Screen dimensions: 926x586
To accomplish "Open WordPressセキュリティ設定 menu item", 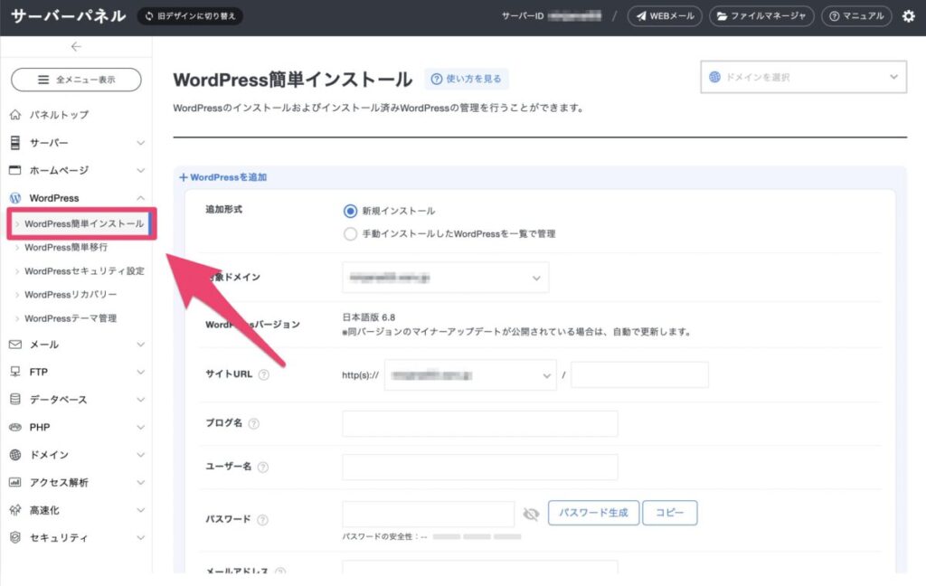I will click(x=83, y=270).
